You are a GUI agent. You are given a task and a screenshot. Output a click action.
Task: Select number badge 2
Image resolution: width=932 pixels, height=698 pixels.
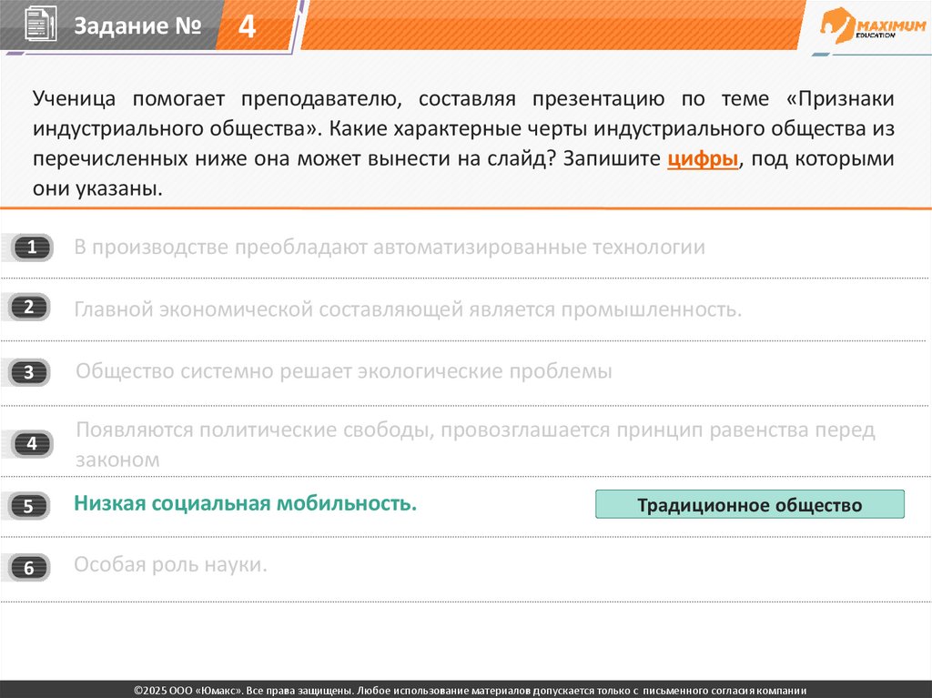point(29,308)
